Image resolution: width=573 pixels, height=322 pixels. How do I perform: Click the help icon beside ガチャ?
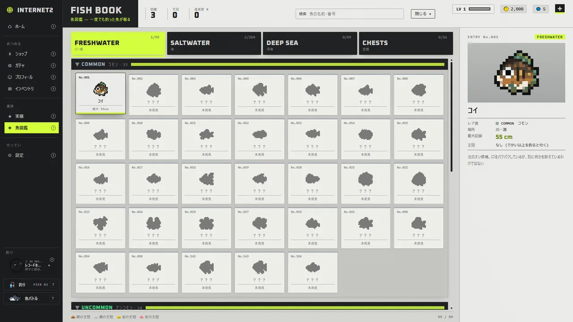point(53,65)
